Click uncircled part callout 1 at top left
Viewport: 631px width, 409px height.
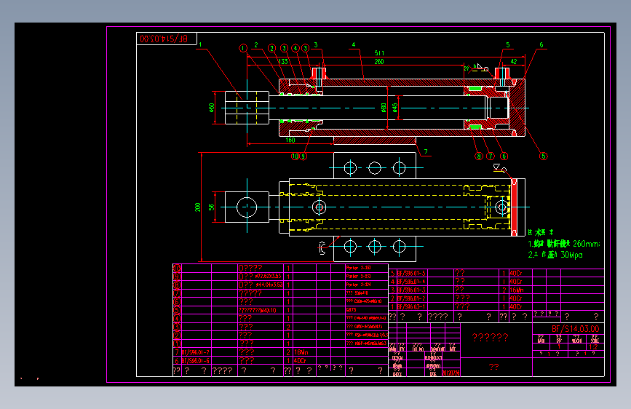[200, 44]
